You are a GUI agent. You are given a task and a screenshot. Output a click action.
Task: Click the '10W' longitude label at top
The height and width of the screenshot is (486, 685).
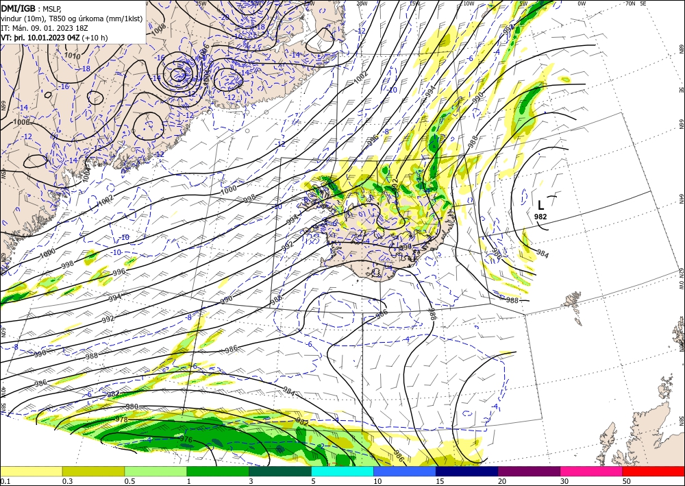coord(469,3)
